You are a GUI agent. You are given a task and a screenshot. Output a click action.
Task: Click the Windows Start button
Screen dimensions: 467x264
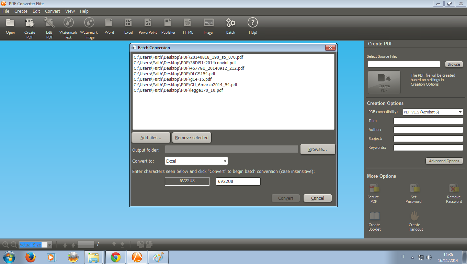point(9,257)
